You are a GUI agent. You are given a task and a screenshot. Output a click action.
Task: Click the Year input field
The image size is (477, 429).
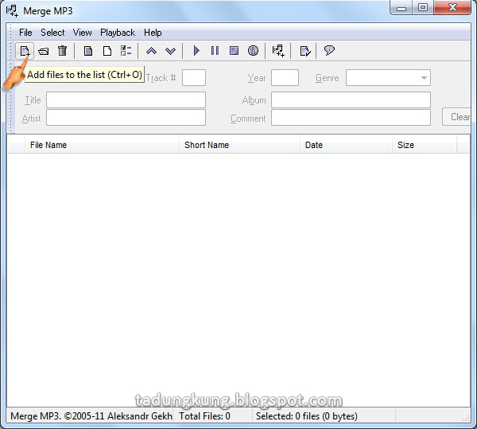[x=285, y=78]
